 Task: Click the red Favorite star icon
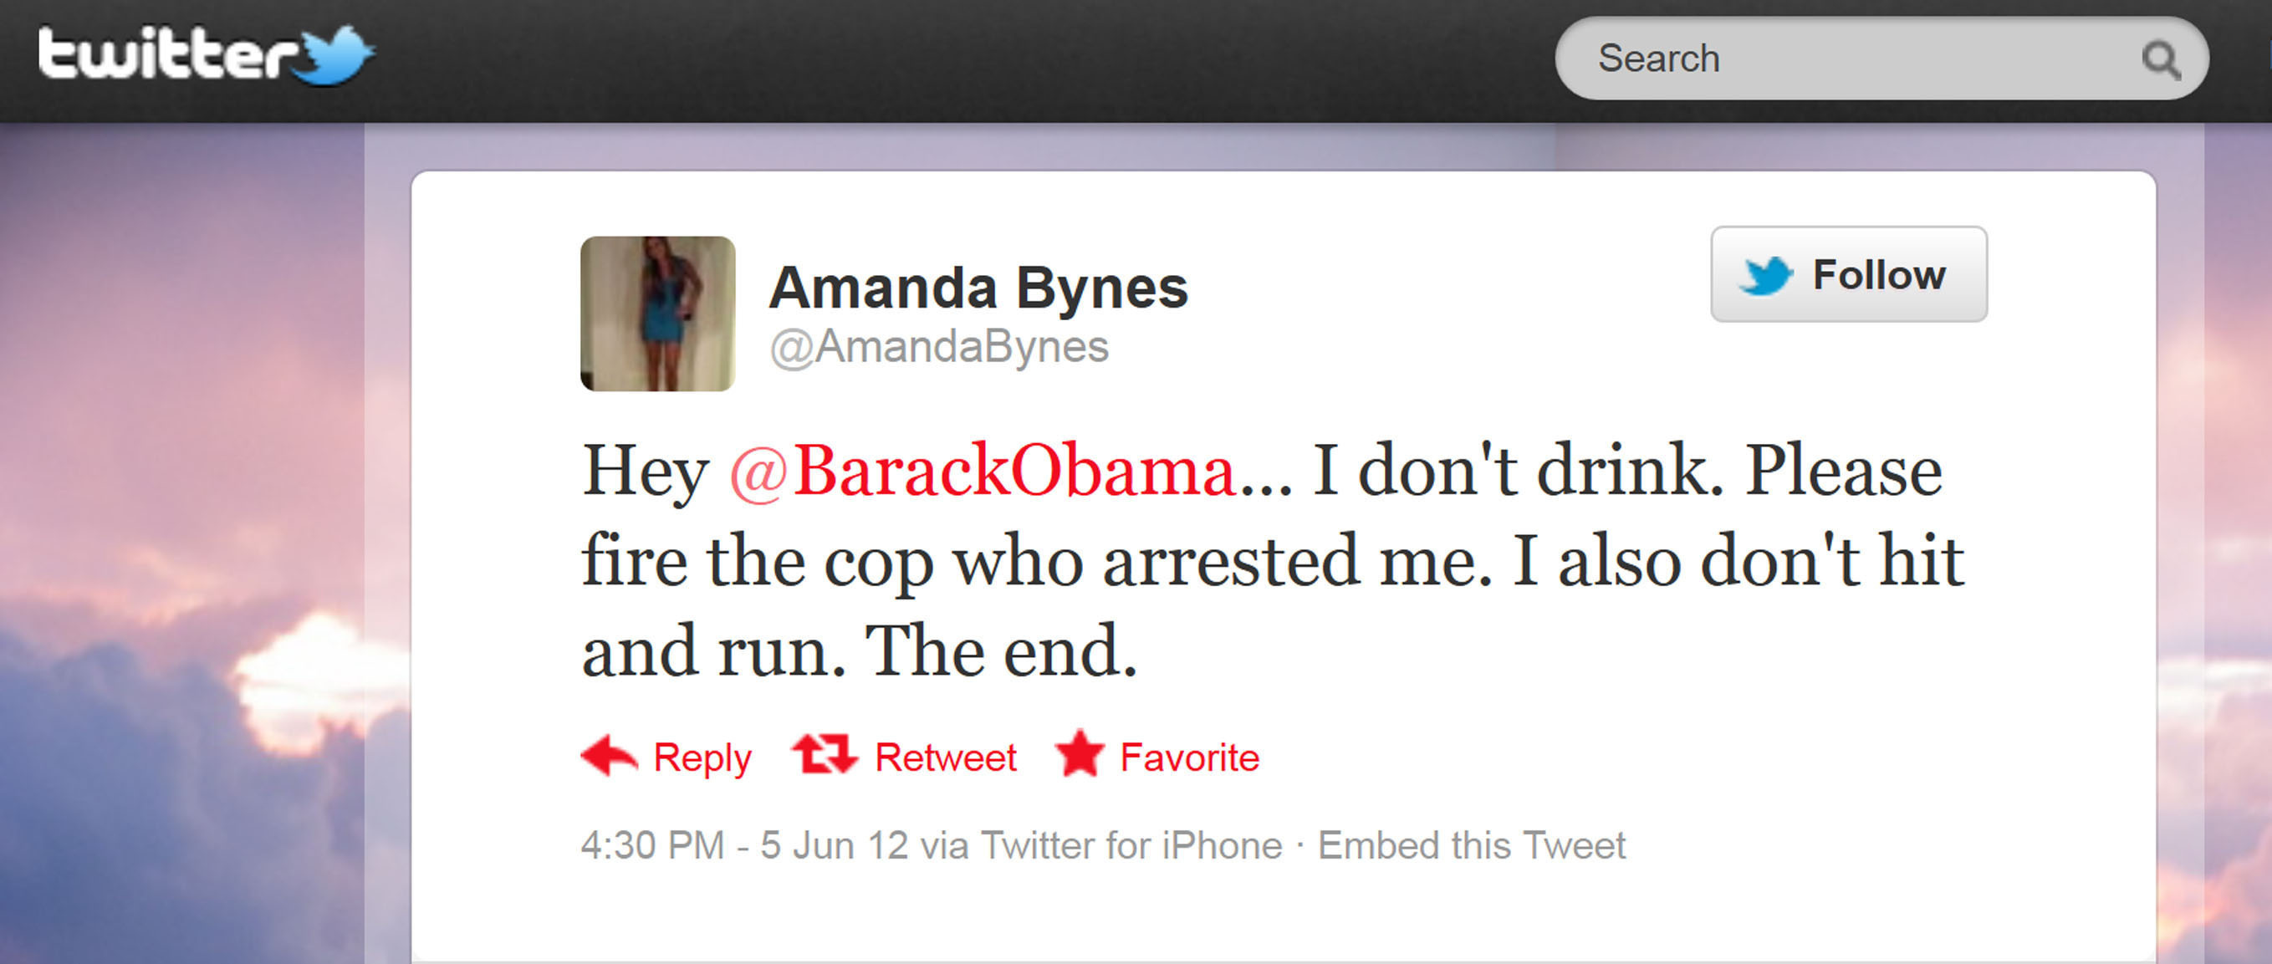click(x=1080, y=754)
